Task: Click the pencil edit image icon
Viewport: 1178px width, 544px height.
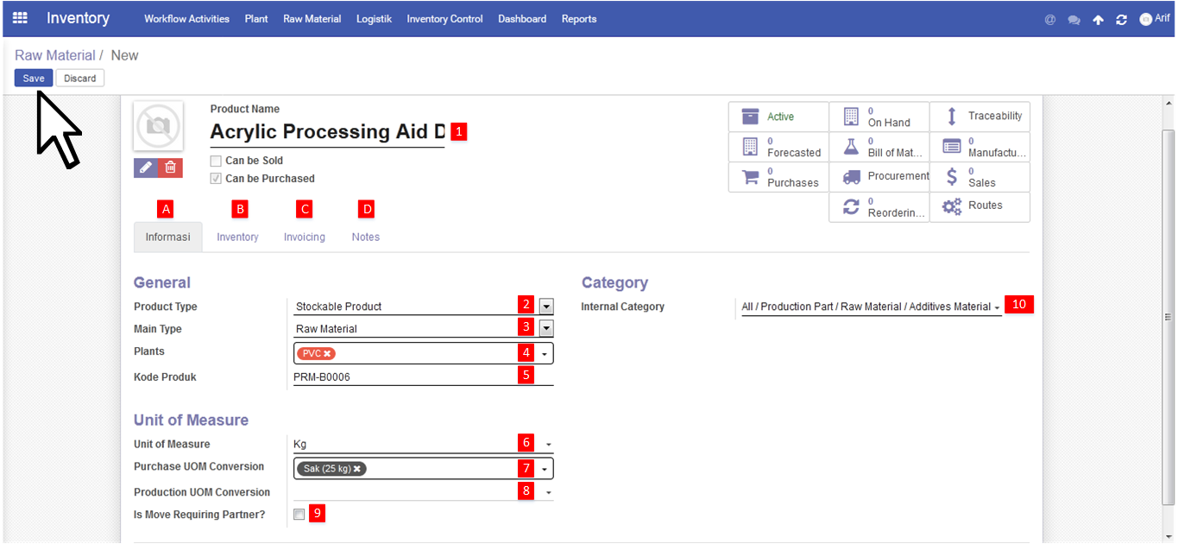Action: [146, 168]
